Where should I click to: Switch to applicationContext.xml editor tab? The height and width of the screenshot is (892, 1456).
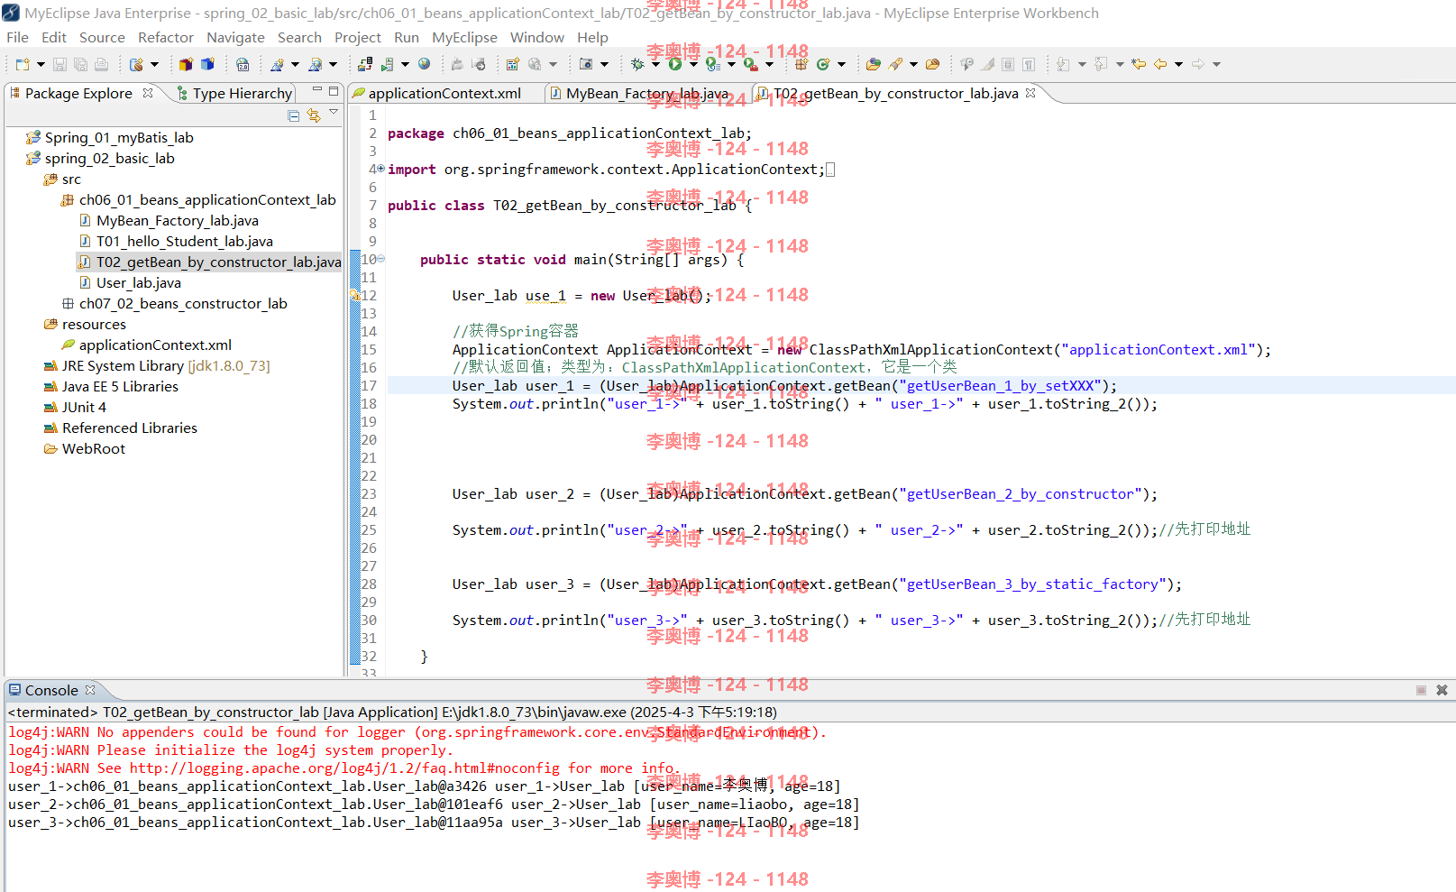444,93
